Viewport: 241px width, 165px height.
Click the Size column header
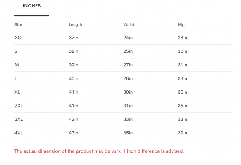point(18,25)
